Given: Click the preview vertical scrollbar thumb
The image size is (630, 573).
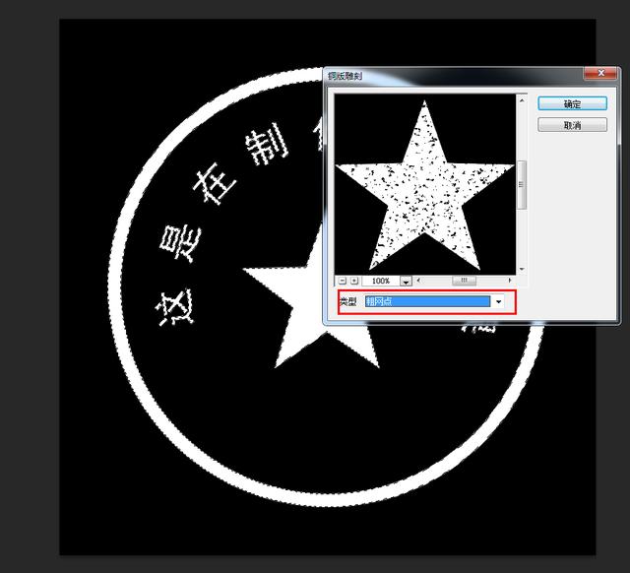Looking at the screenshot, I should tap(522, 185).
